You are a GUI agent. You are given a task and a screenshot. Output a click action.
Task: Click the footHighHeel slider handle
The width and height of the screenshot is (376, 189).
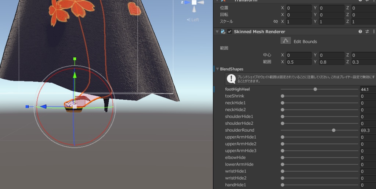(315, 89)
